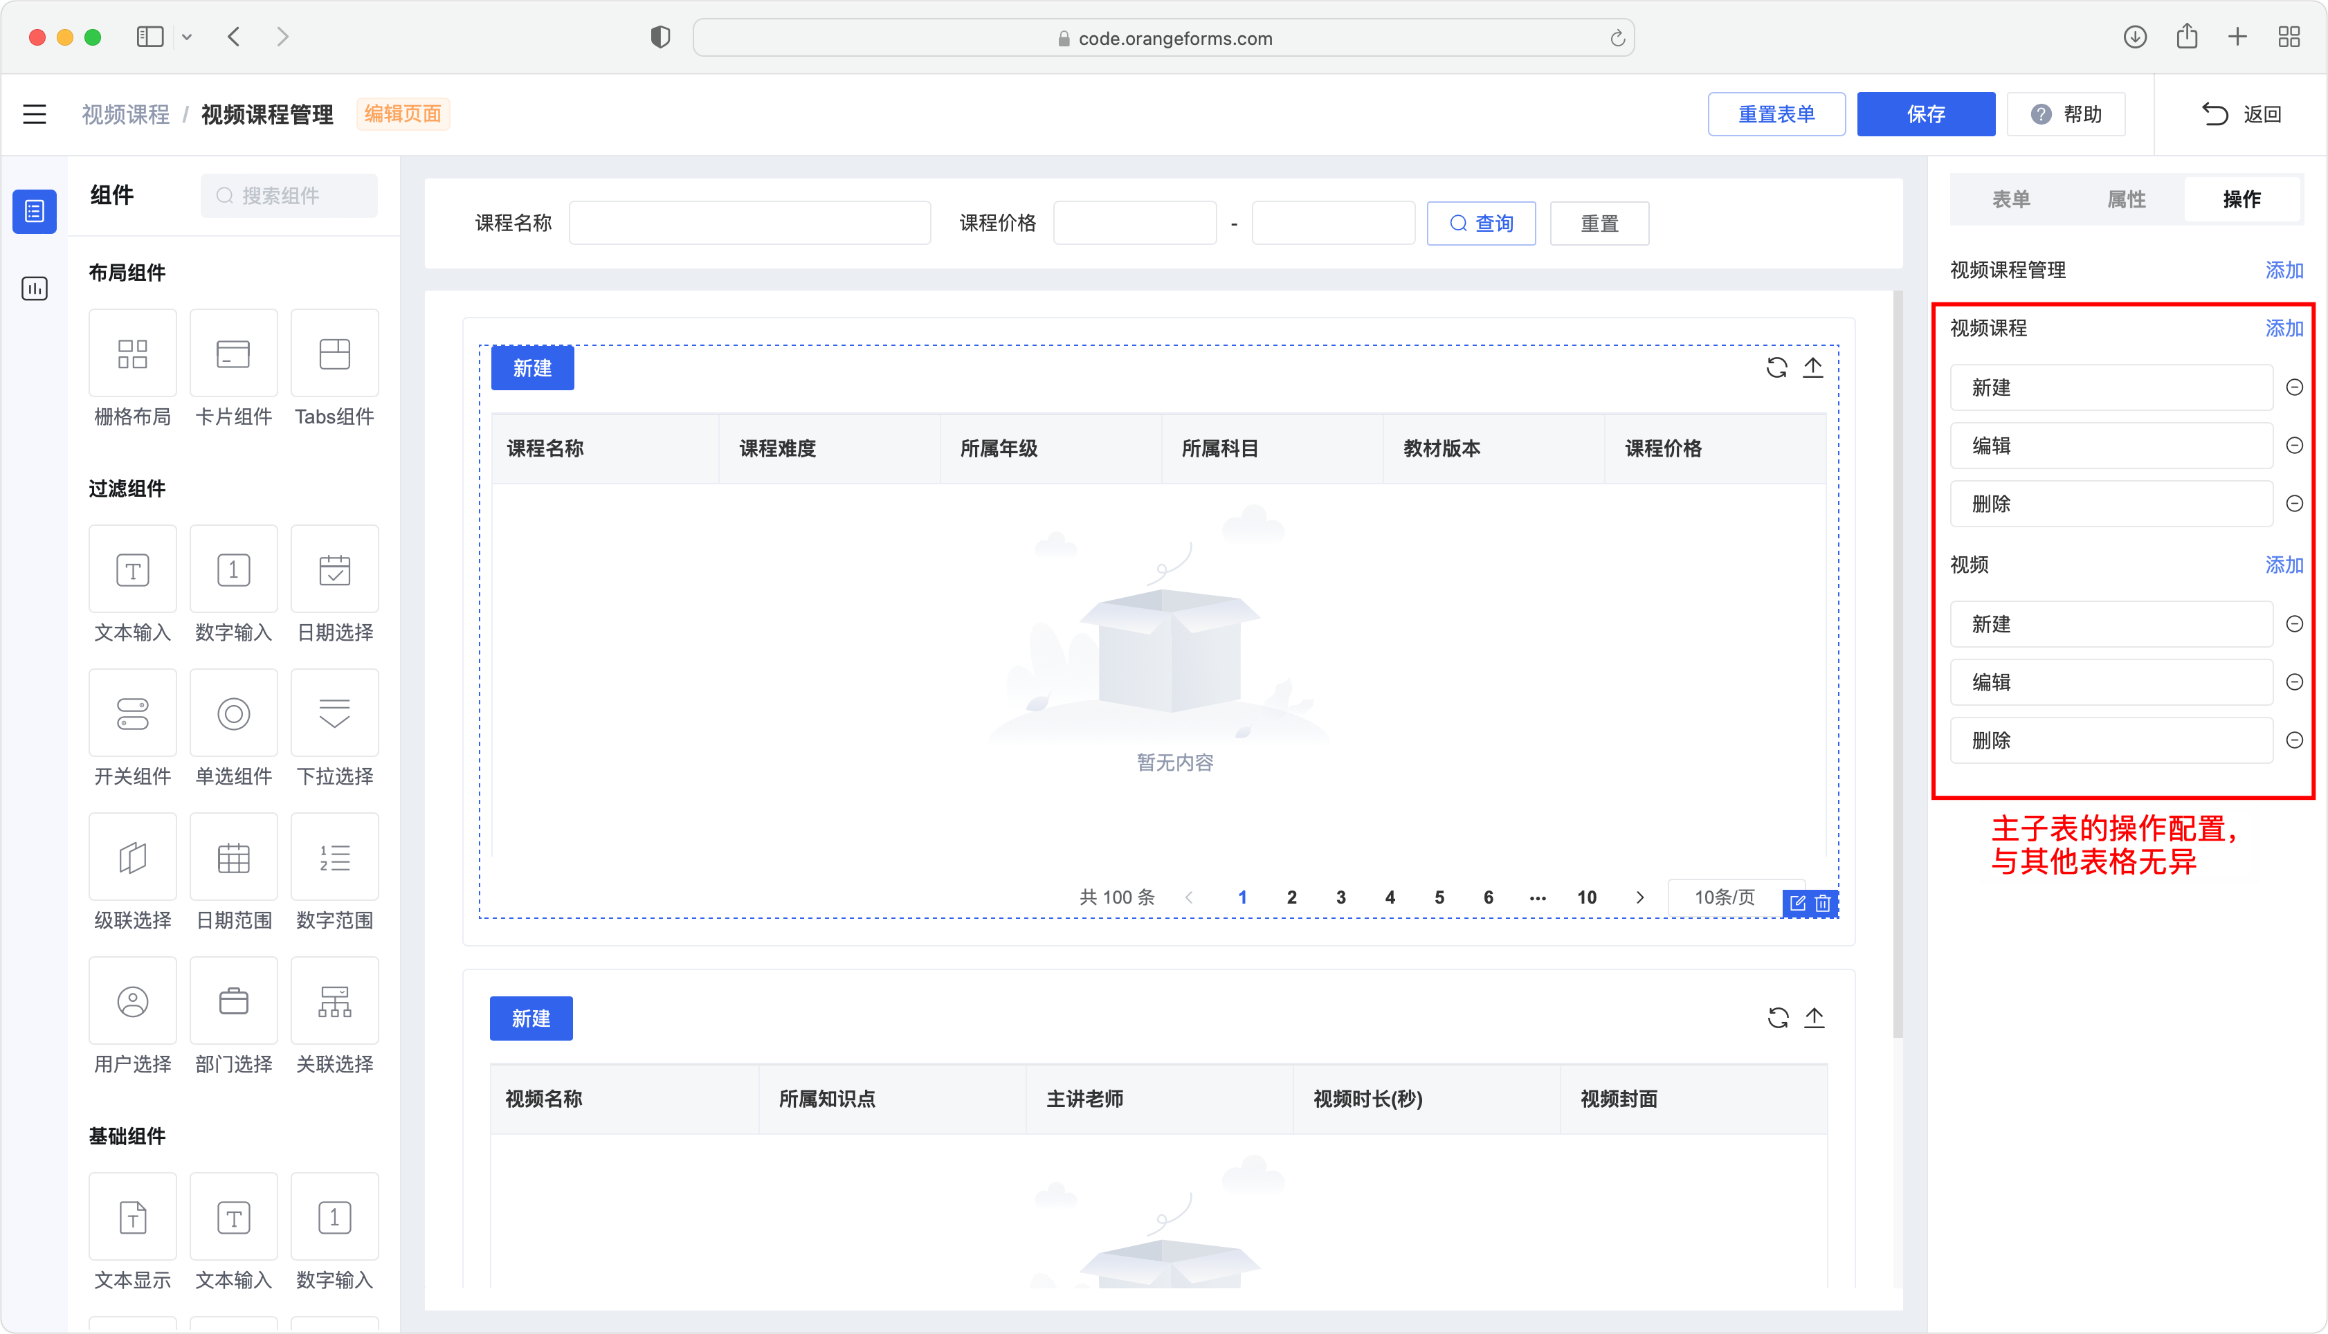Delete the selected table widget
This screenshot has height=1334, width=2328.
tap(1824, 904)
